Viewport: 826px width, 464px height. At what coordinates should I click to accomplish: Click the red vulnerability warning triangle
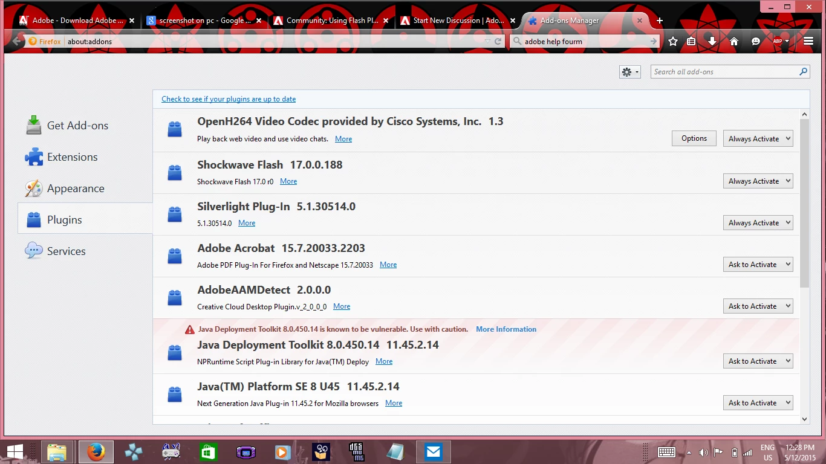pos(190,330)
